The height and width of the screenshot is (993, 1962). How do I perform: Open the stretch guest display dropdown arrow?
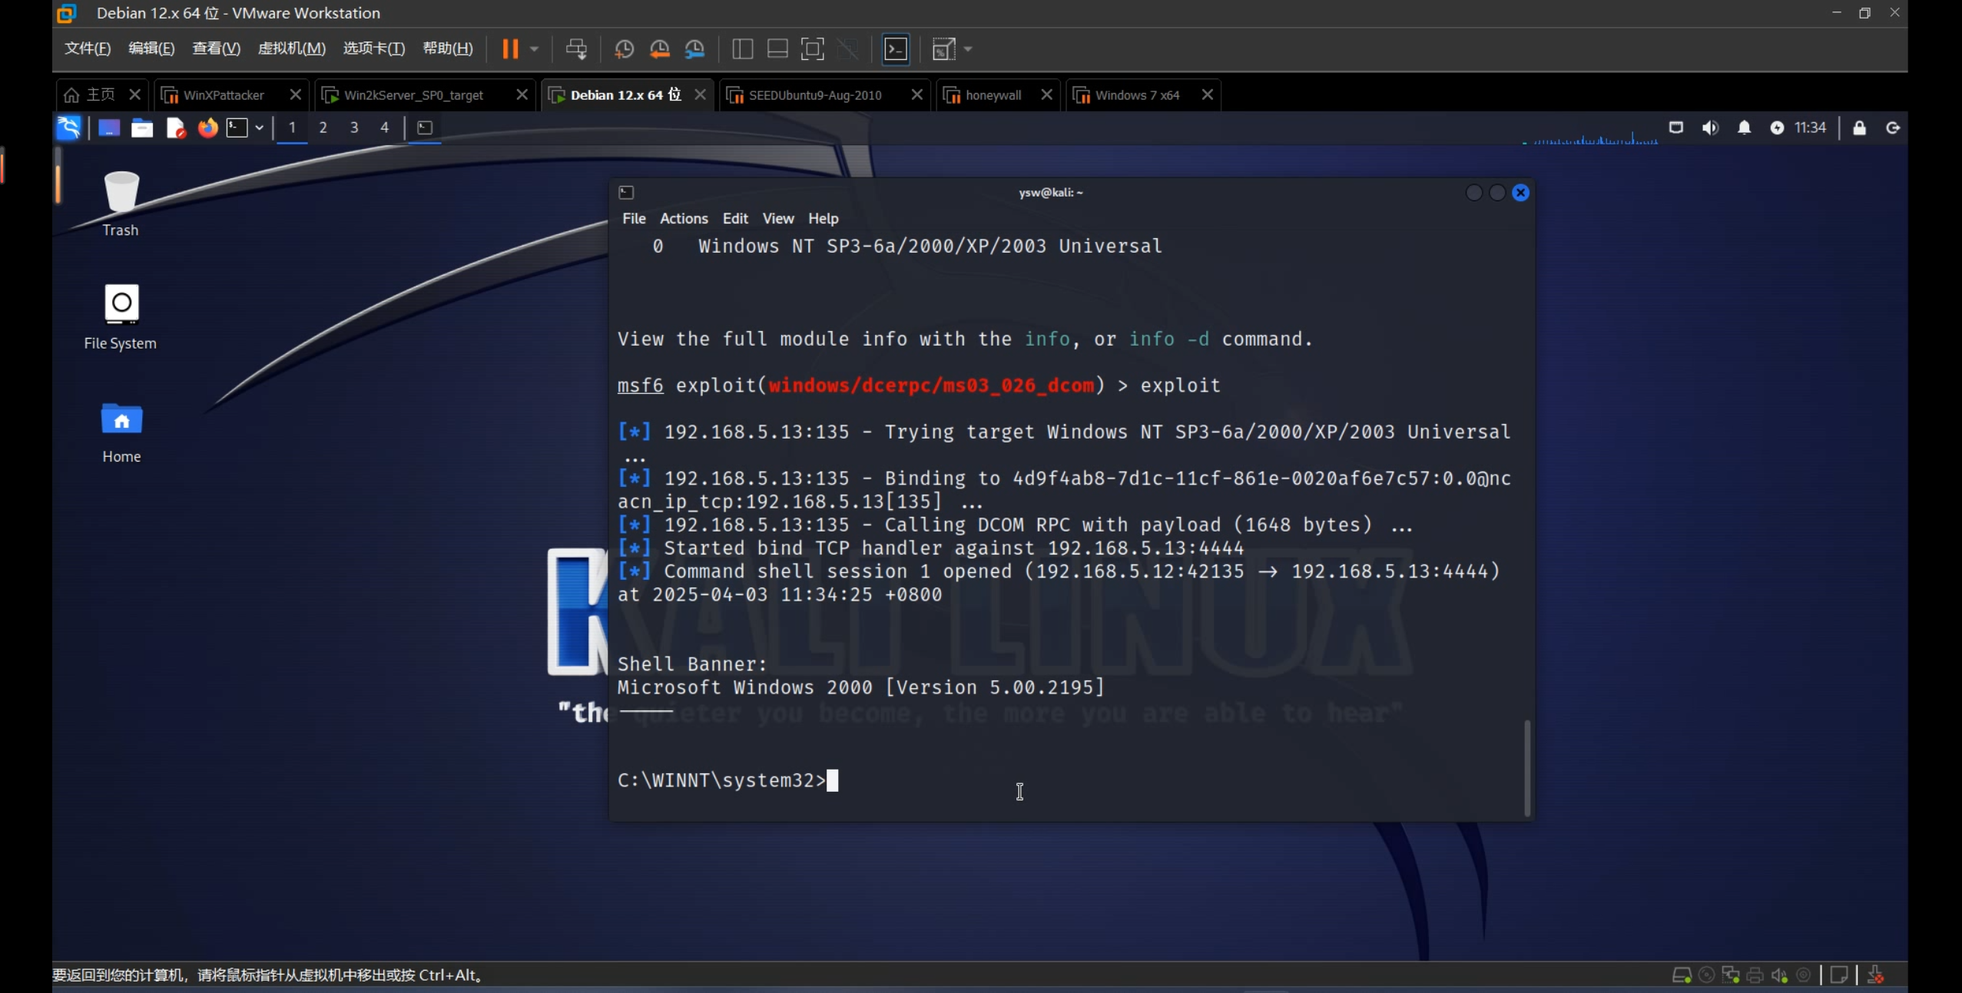(968, 49)
